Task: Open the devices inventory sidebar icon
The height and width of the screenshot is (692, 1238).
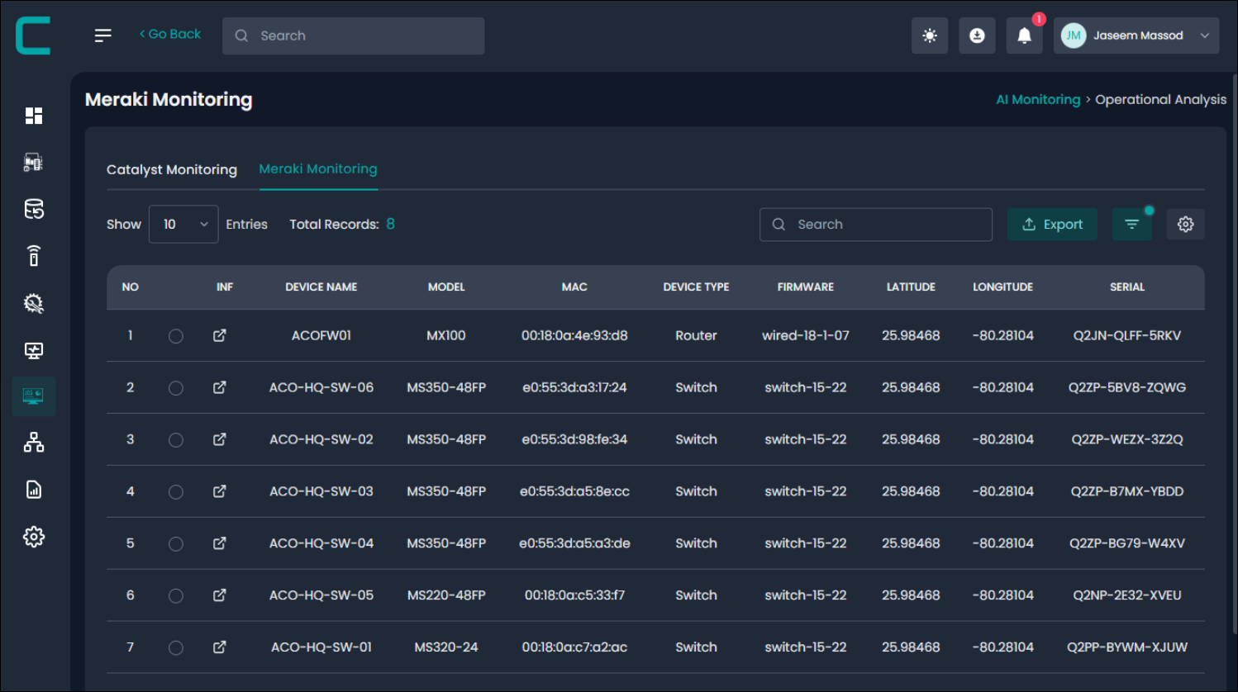Action: point(34,163)
